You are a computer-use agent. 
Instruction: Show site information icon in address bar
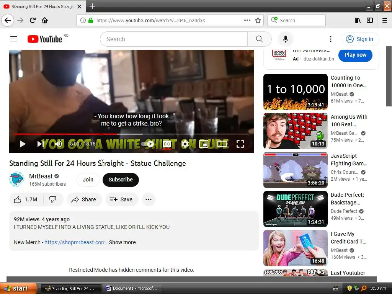[x=83, y=20]
